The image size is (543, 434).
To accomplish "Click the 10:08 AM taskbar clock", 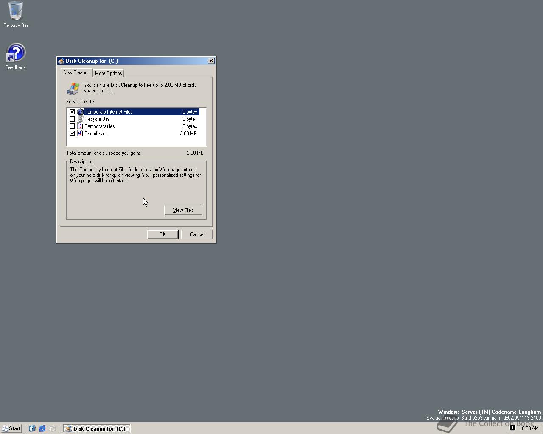I will (529, 428).
